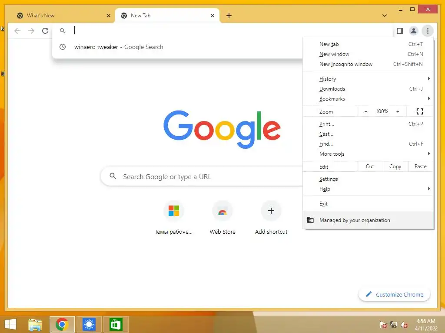This screenshot has width=445, height=333.
Task: Click the Cut button
Action: (x=370, y=166)
